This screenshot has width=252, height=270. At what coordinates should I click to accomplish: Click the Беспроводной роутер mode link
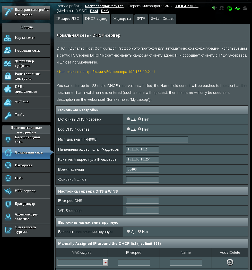coord(104,6)
